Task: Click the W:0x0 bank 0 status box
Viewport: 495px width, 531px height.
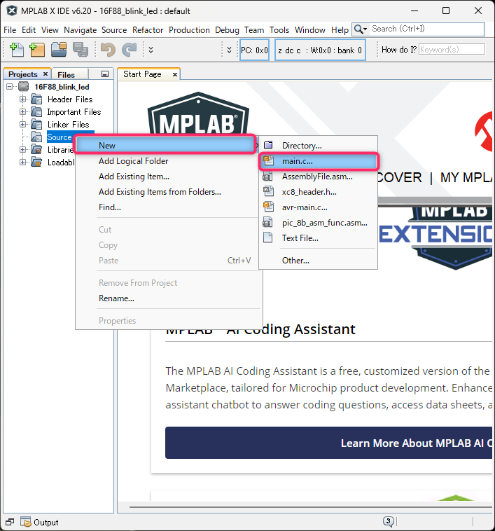Action: pos(320,50)
